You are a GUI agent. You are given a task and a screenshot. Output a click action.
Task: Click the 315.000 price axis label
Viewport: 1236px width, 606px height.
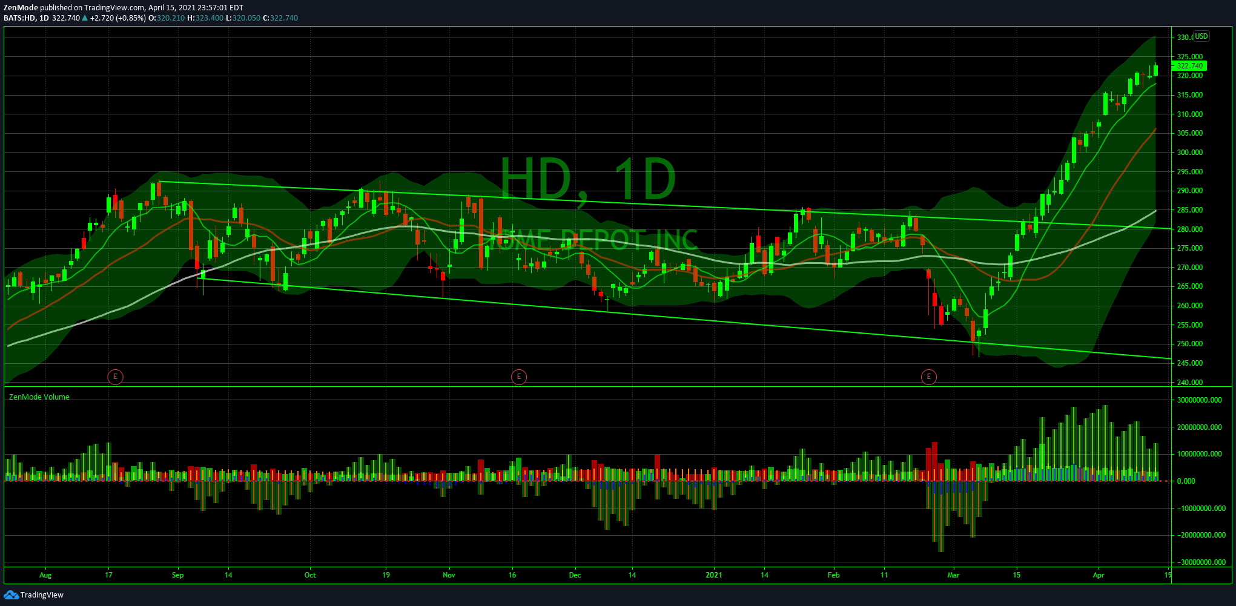coord(1190,95)
